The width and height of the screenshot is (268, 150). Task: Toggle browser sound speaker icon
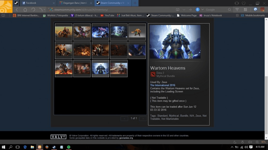pyautogui.click(x=250, y=142)
